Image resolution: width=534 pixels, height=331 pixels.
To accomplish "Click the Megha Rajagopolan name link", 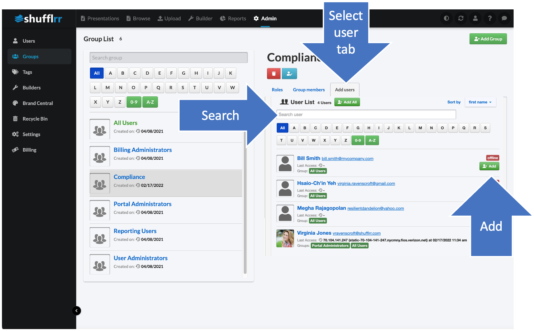I will pyautogui.click(x=322, y=208).
